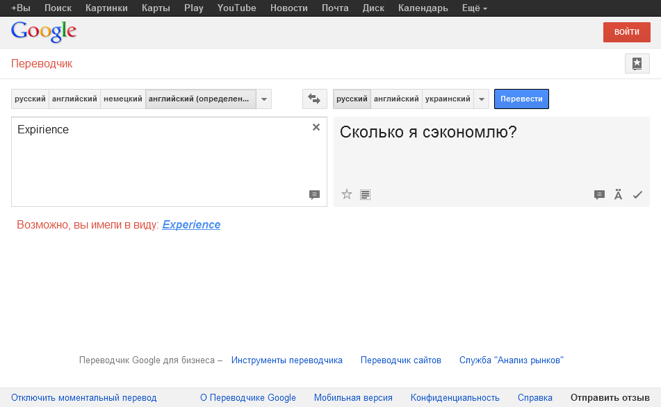Expand target language dropdown arrow
The image size is (661, 407).
pyautogui.click(x=482, y=99)
